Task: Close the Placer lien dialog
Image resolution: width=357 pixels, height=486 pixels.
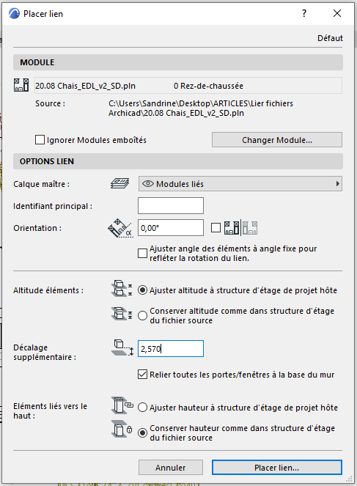Action: click(337, 13)
